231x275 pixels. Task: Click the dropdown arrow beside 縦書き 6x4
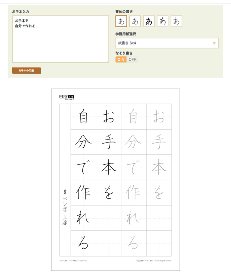(x=214, y=43)
